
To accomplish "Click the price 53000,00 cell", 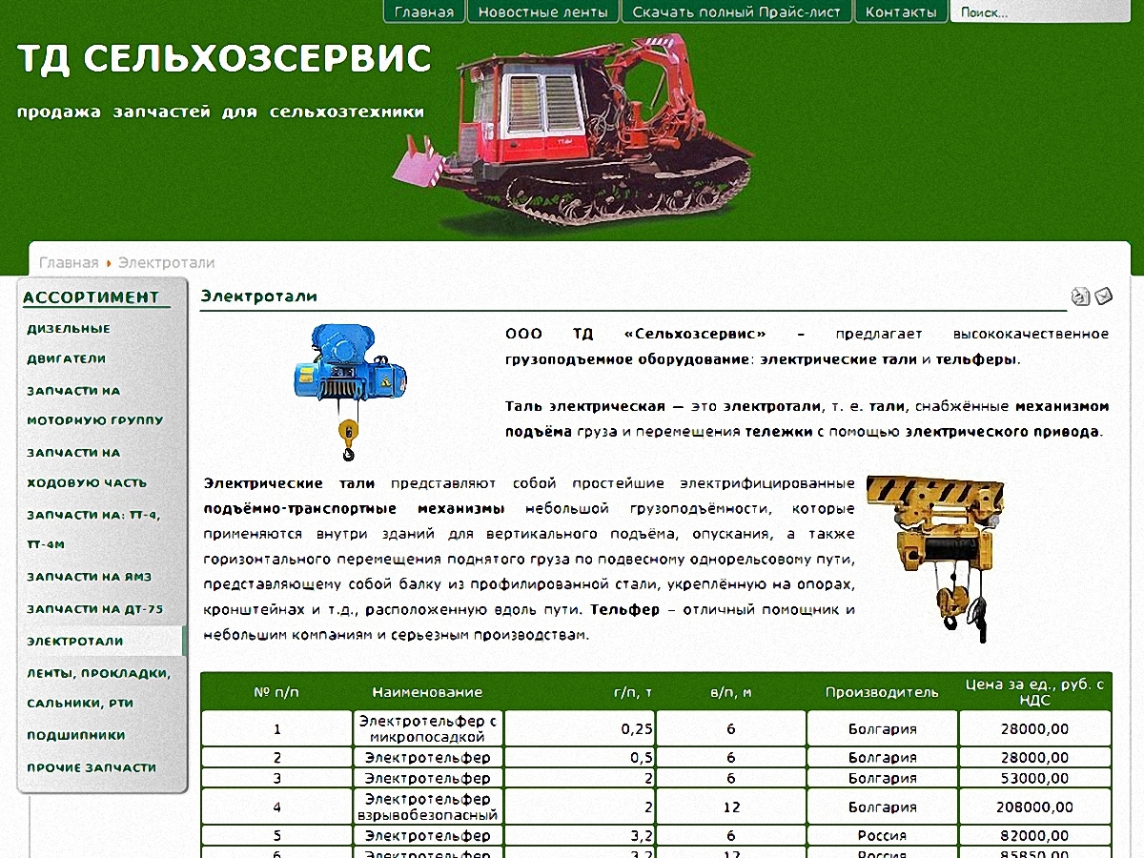I will point(1035,778).
